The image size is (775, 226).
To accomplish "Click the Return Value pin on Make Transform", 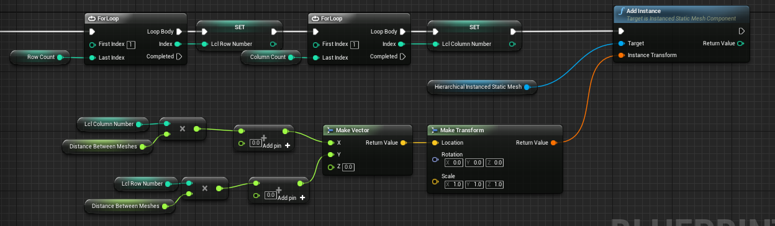I will coord(553,143).
